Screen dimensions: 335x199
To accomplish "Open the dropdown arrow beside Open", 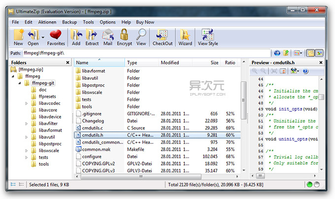I will (43, 37).
